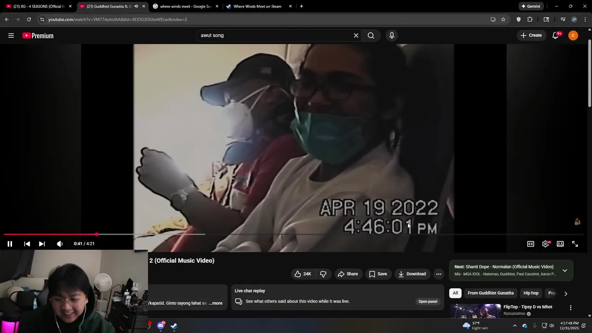Open the orange C account avatar
The width and height of the screenshot is (592, 333).
573,36
